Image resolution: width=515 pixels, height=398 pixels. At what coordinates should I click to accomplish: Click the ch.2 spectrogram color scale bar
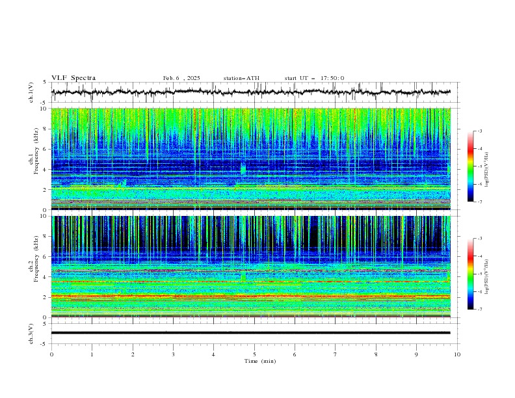[470, 274]
